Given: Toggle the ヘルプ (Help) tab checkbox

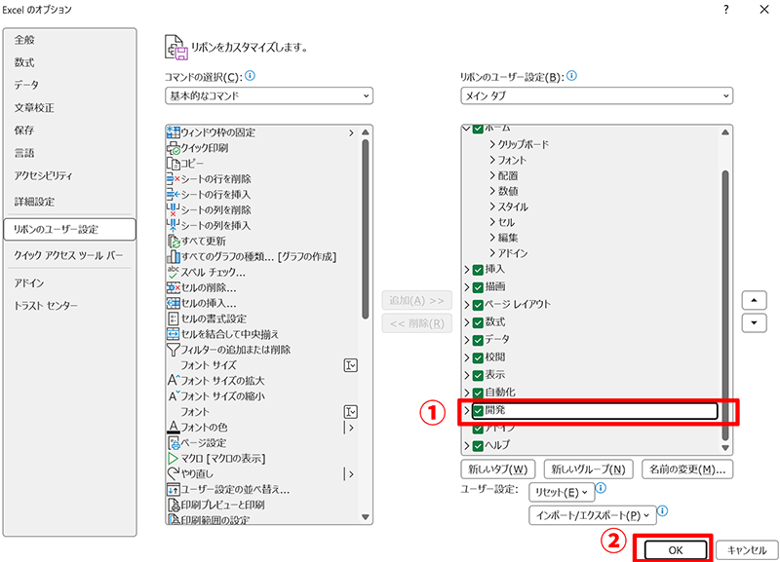Looking at the screenshot, I should coord(478,445).
